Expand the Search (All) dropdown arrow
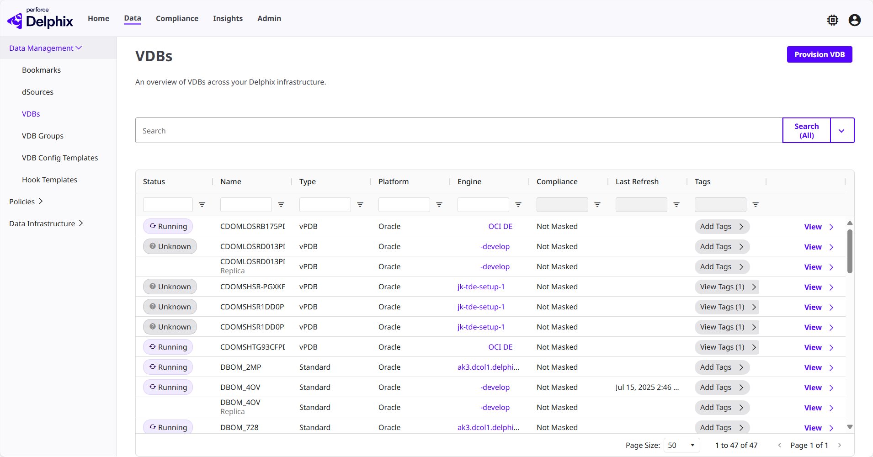 click(x=841, y=131)
